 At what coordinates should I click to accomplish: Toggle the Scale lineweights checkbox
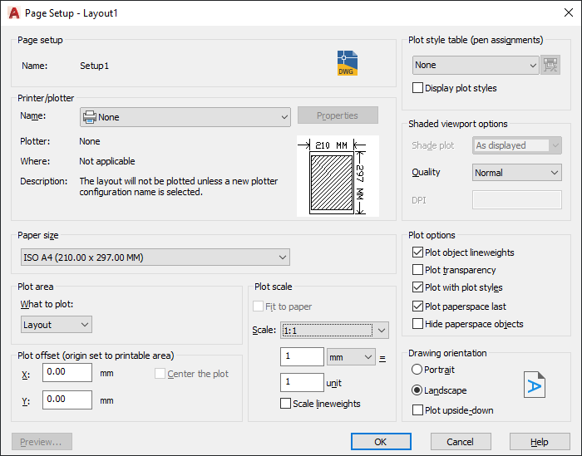pyautogui.click(x=285, y=404)
